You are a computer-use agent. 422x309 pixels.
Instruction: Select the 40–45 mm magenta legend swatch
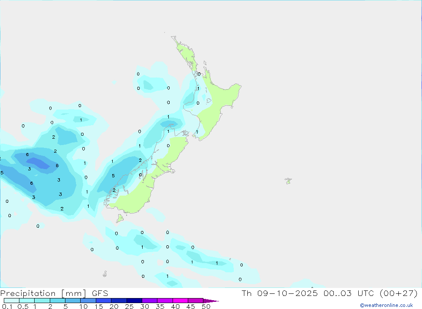point(180,301)
